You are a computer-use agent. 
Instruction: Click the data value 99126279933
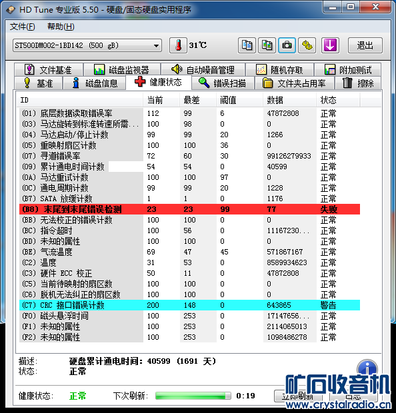coord(289,156)
